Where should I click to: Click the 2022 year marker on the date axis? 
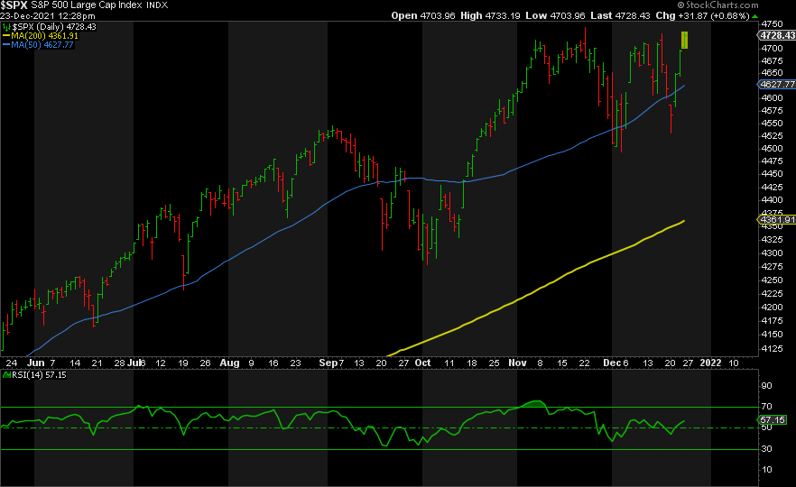click(711, 363)
